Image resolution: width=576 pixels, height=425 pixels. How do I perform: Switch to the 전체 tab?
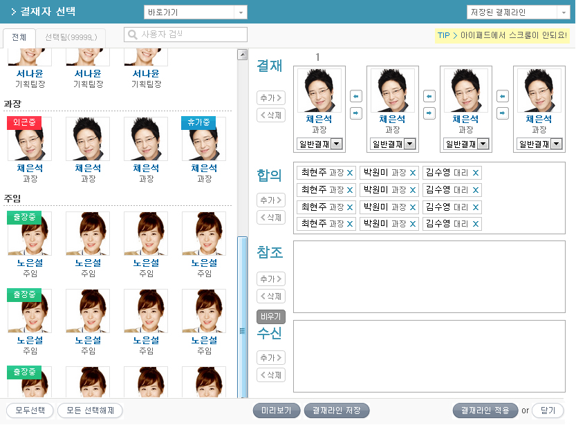coord(19,37)
